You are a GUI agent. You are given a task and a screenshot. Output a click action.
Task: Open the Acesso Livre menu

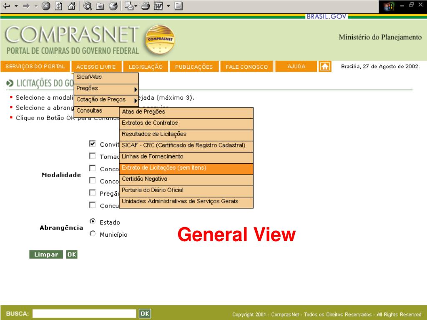(x=96, y=67)
